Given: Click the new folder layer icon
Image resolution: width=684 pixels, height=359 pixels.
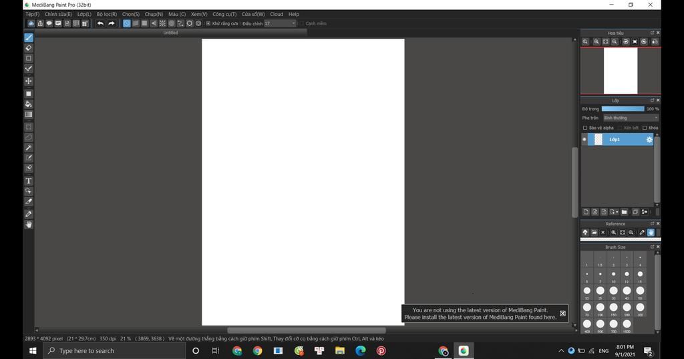Looking at the screenshot, I should point(625,212).
